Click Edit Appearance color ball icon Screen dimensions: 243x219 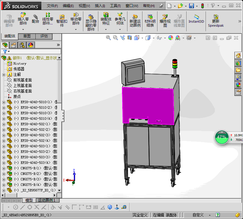[x=171, y=38]
